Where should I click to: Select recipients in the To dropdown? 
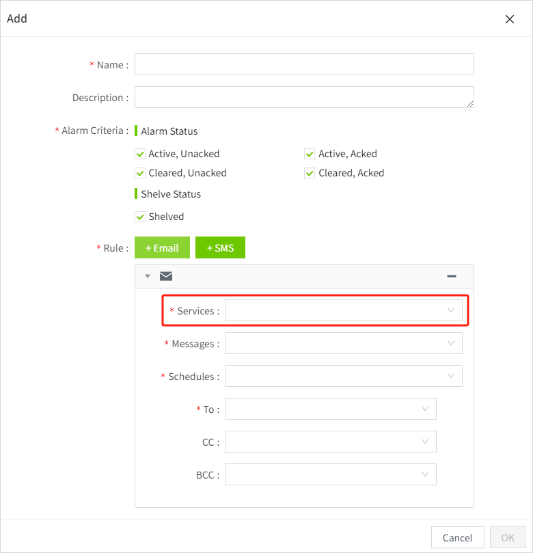[x=330, y=409]
